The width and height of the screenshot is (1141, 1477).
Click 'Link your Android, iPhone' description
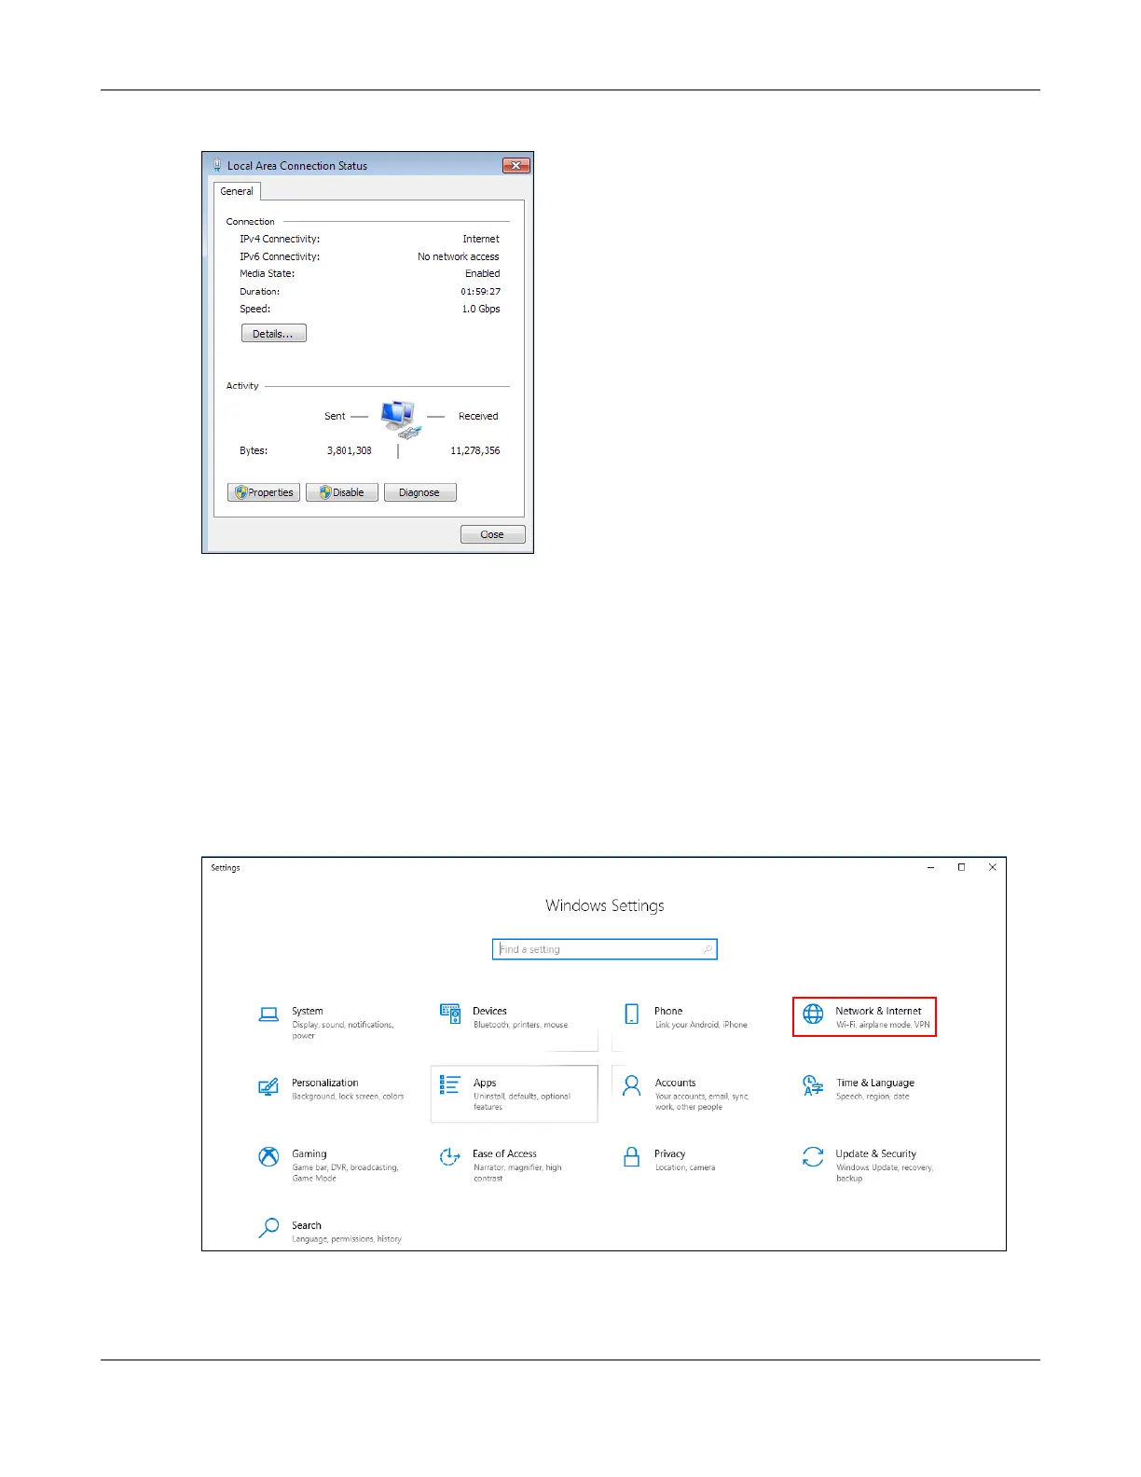tap(701, 1025)
